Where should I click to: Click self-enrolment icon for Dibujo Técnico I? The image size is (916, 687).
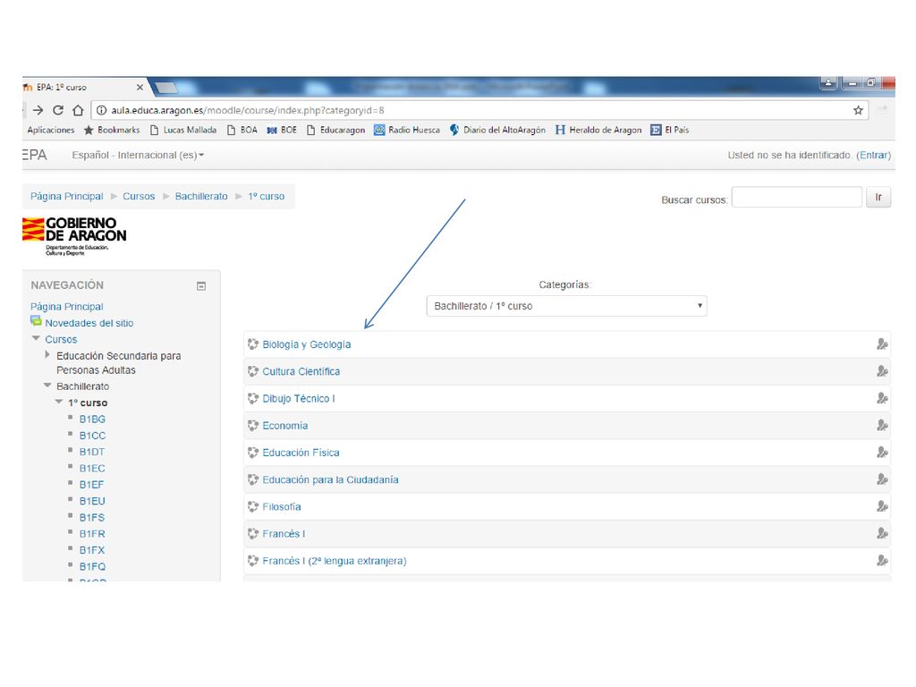882,398
